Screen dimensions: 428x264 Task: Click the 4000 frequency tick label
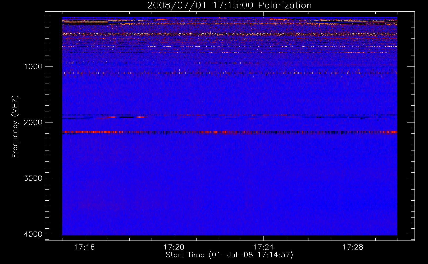point(33,234)
